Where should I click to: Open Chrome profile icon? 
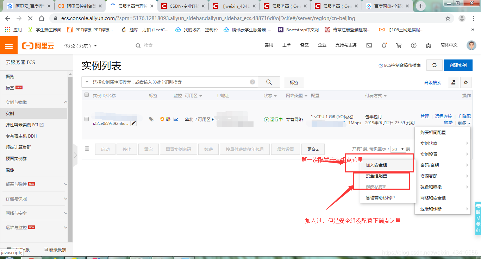coord(462,18)
